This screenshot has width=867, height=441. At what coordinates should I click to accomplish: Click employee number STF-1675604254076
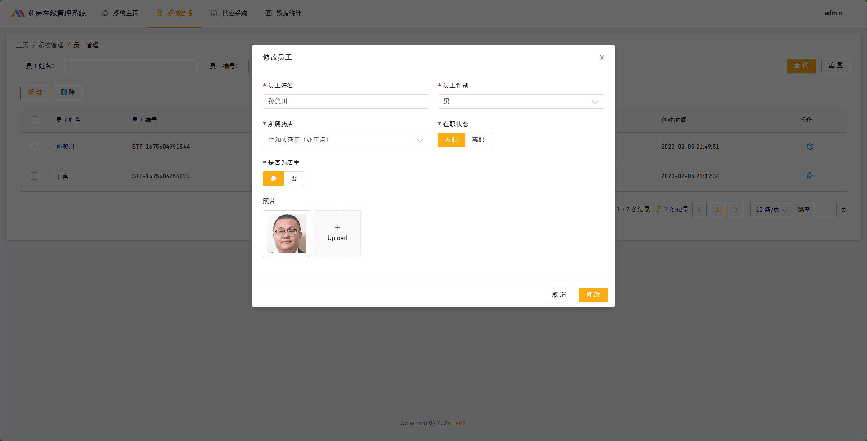161,176
